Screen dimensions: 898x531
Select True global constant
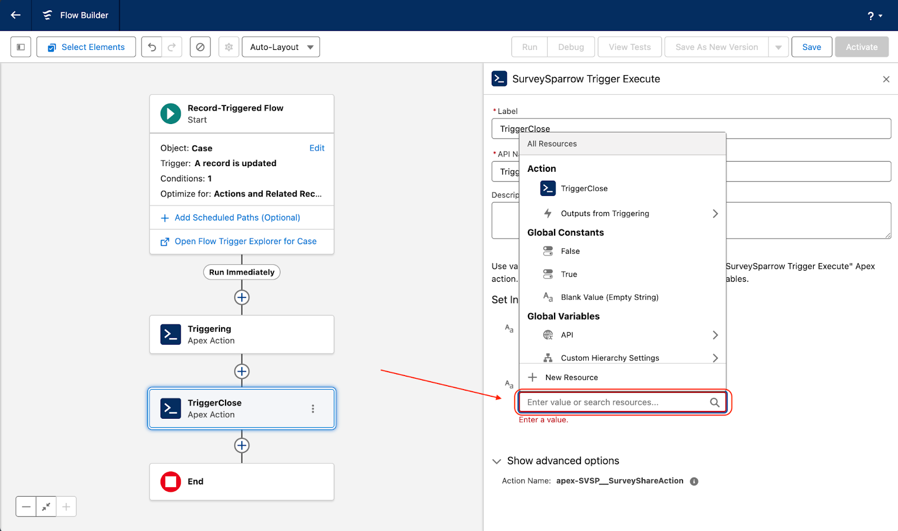(569, 274)
